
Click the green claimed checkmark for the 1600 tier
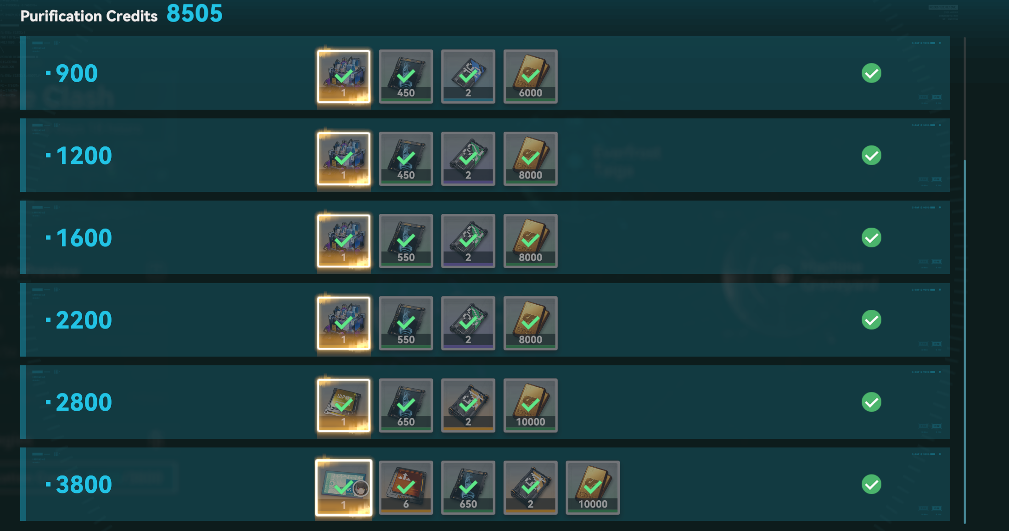pyautogui.click(x=871, y=237)
